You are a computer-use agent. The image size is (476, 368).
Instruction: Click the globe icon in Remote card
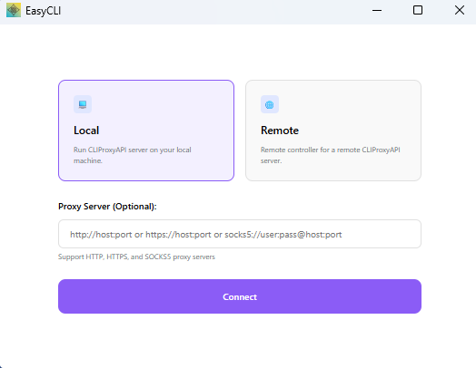point(270,104)
